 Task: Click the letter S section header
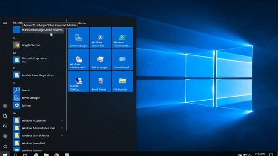tap(14, 83)
